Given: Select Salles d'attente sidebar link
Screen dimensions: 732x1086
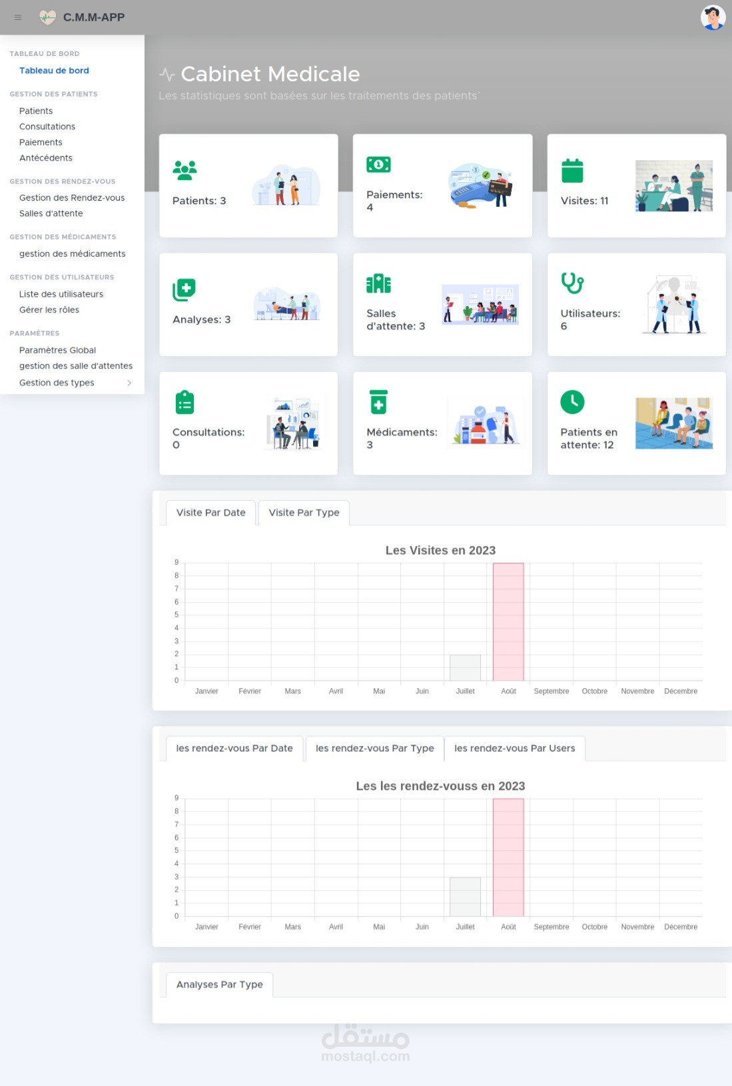Looking at the screenshot, I should tap(51, 213).
